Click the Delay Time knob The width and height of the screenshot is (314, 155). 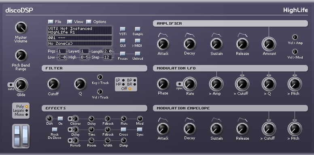click(91, 130)
